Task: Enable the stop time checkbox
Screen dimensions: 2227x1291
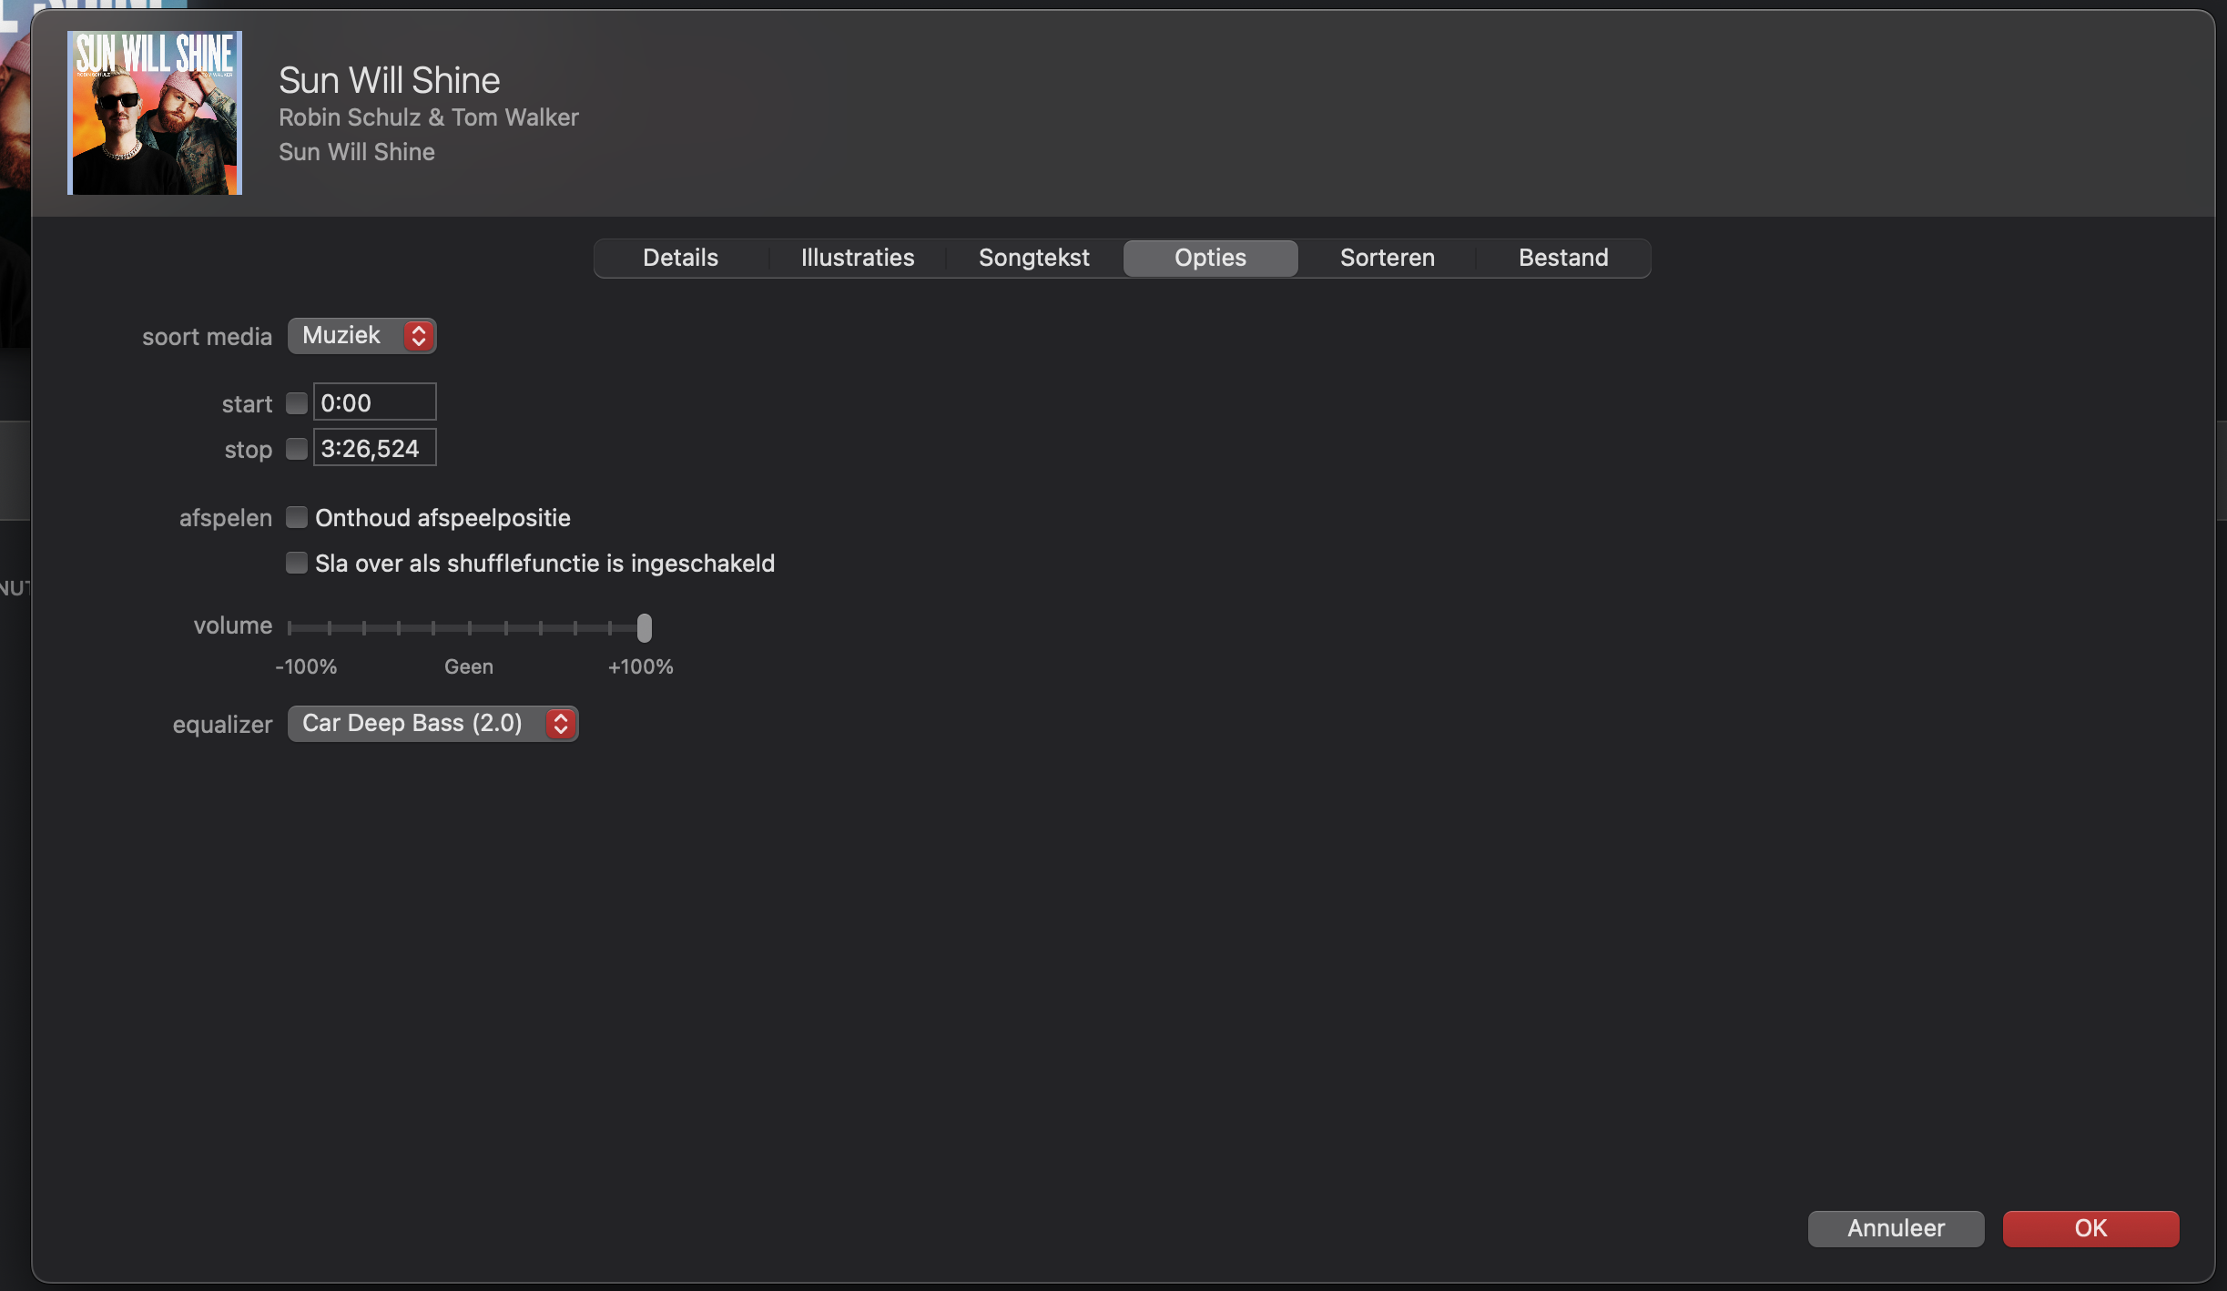Action: click(x=296, y=449)
